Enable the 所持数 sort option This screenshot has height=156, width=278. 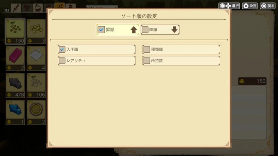tap(181, 61)
